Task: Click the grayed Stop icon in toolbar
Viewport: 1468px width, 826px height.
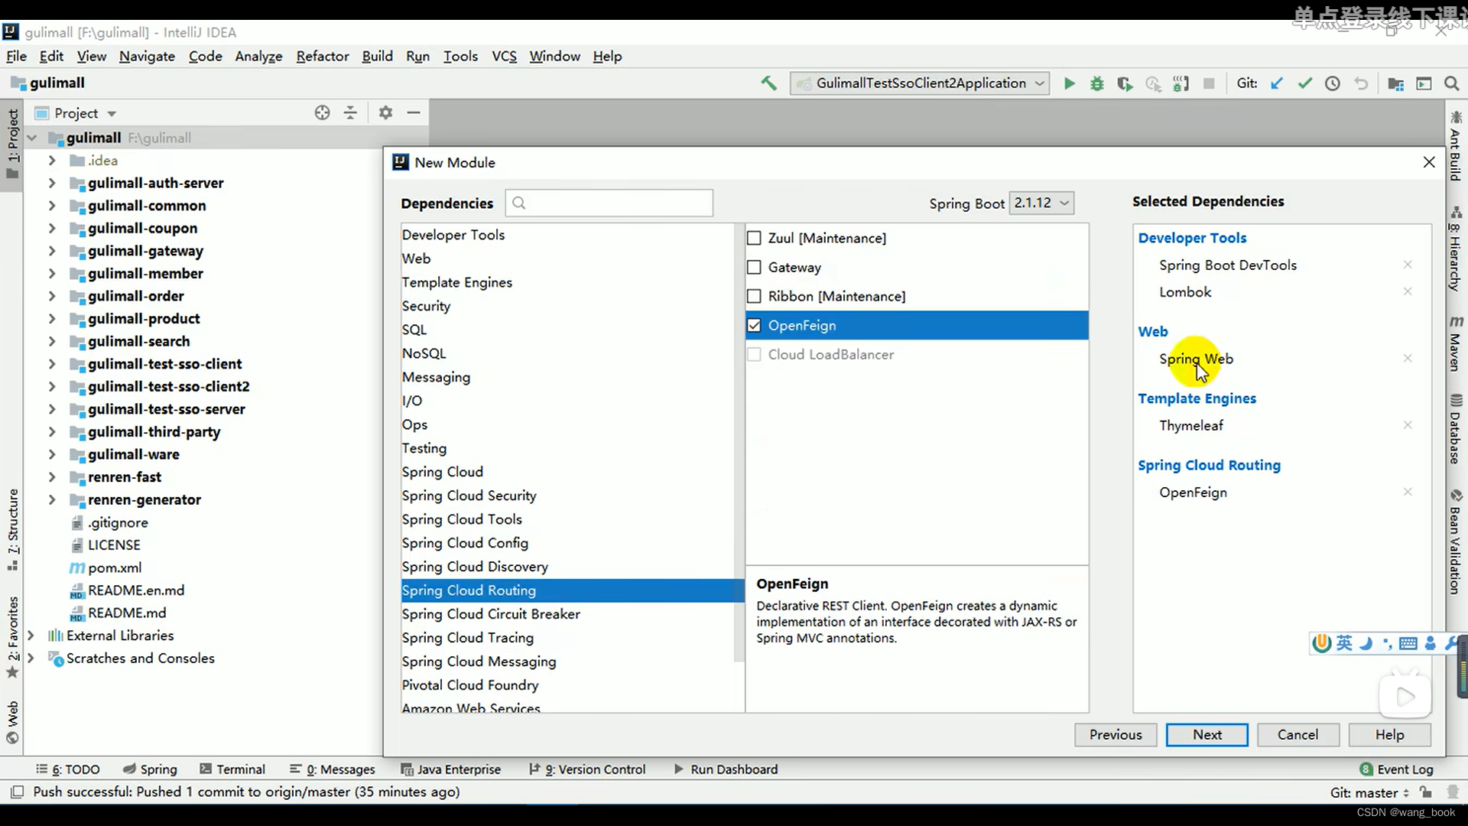Action: (x=1209, y=83)
